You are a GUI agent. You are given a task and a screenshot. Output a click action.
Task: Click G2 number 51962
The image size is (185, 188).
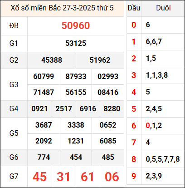pyautogui.click(x=100, y=60)
